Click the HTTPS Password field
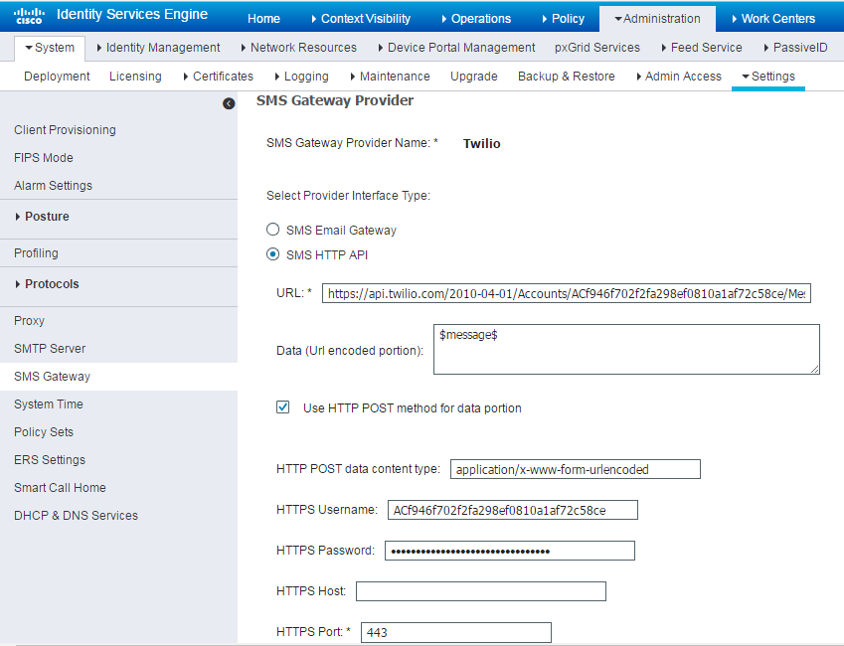Screen dimensions: 844x646 point(510,551)
